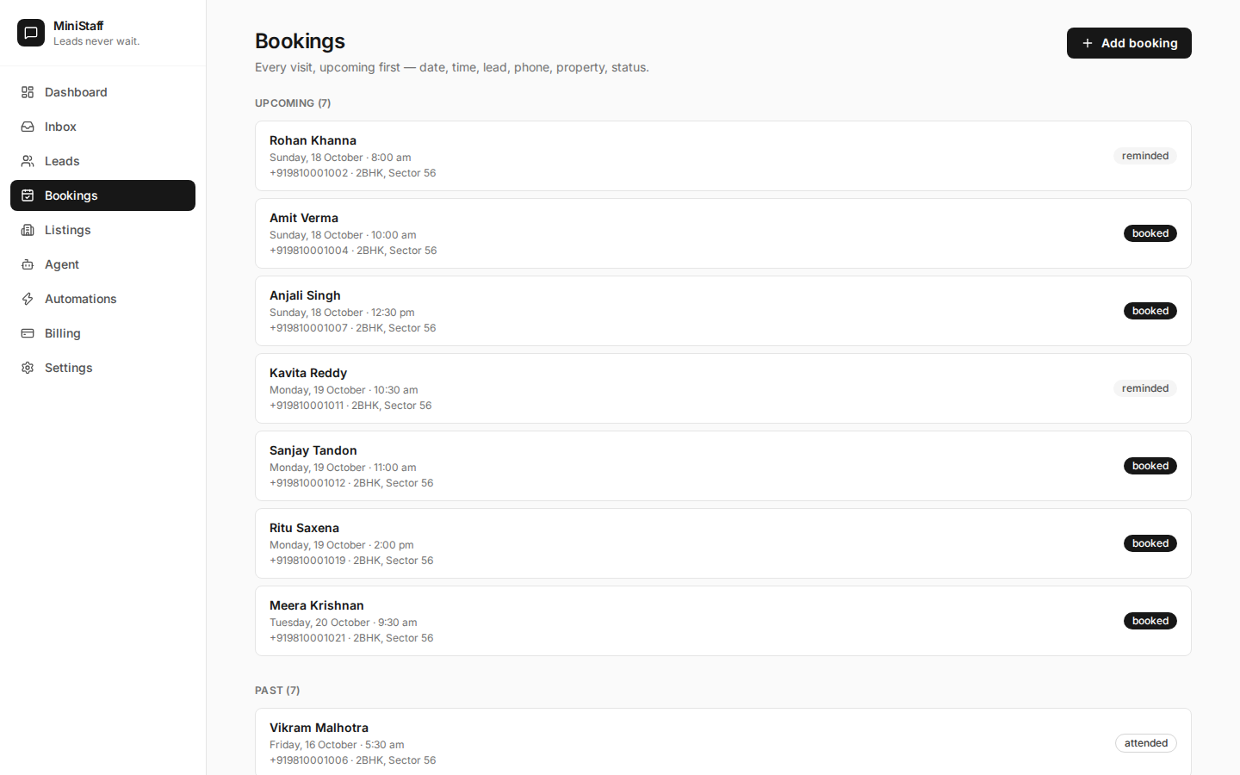Click the Bookings page heading

tap(301, 41)
